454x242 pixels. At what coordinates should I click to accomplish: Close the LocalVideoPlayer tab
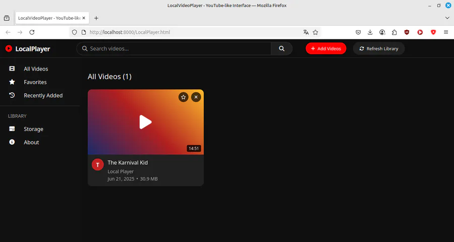84,18
